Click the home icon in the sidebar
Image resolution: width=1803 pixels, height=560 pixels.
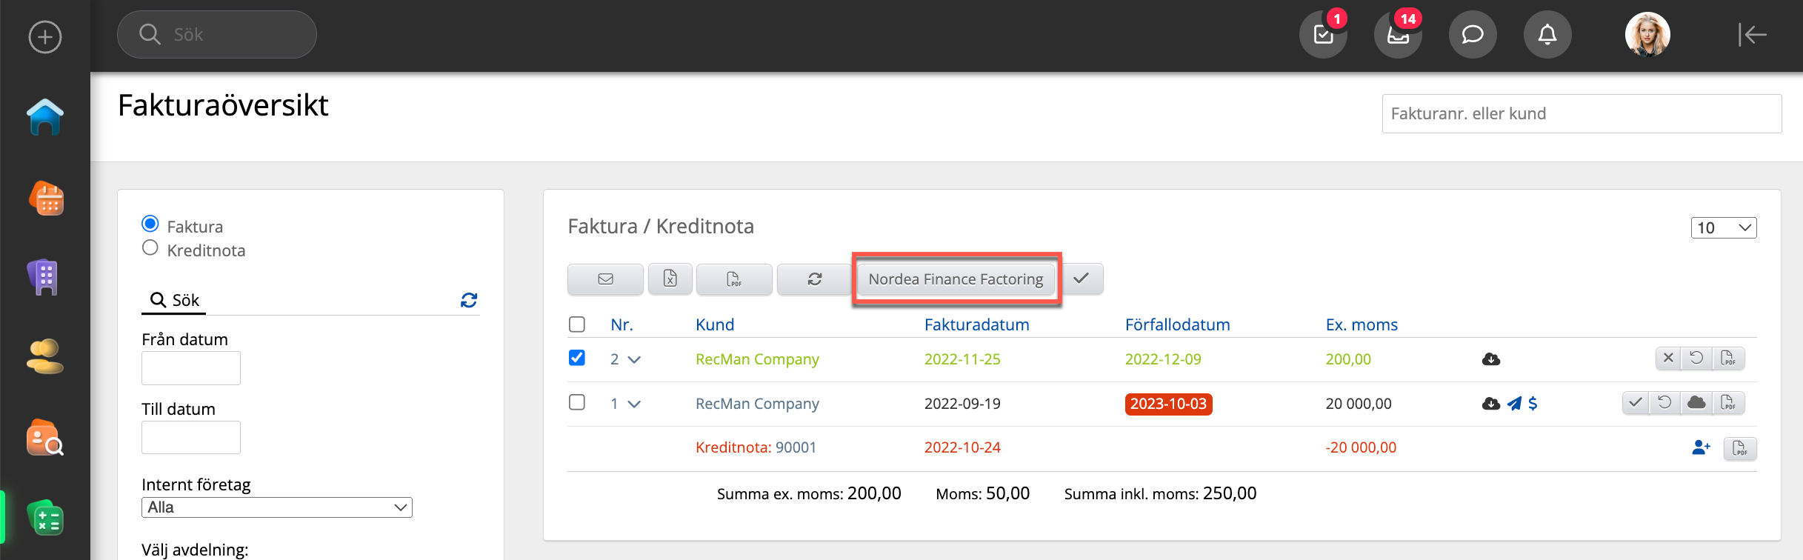(x=45, y=117)
